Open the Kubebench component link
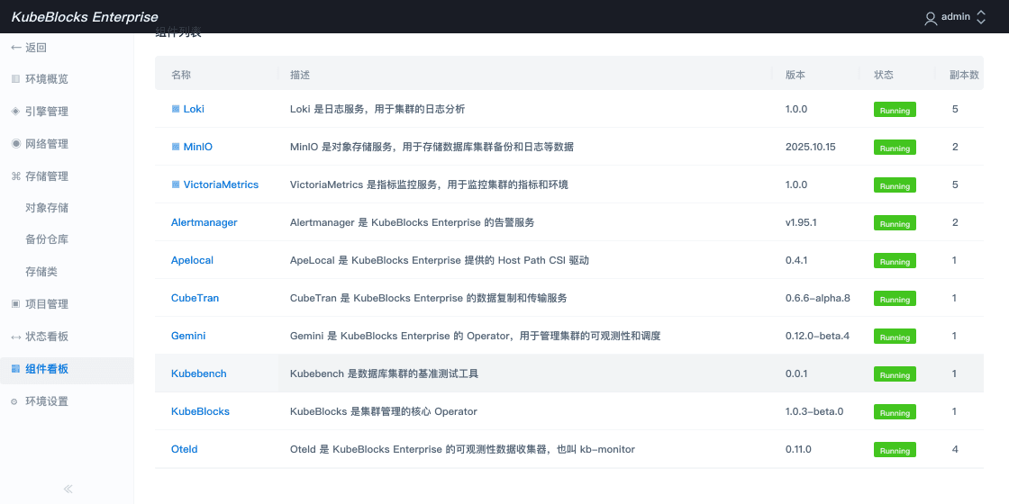This screenshot has height=504, width=1009. click(x=199, y=373)
